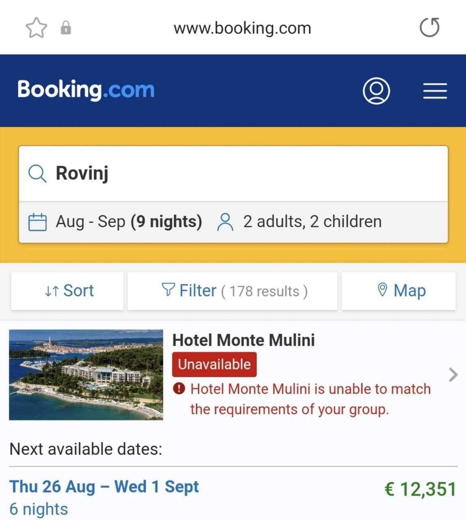Bookmark page with the star icon
The width and height of the screenshot is (466, 520).
click(x=37, y=28)
